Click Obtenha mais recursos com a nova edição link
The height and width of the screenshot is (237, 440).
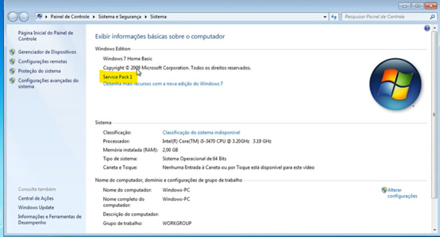pos(163,84)
